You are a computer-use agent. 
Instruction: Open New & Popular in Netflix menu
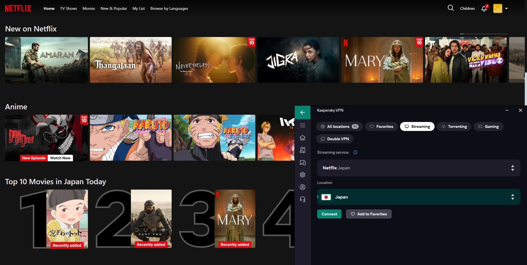pos(113,8)
